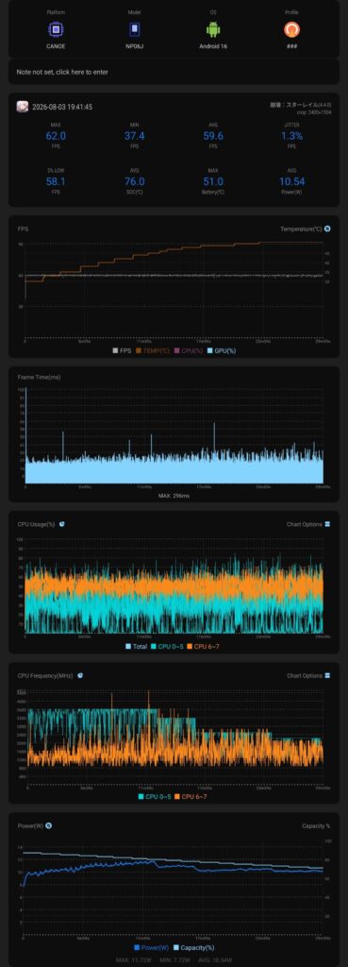Click the orange Profile avatar icon
348x967 pixels.
click(291, 29)
